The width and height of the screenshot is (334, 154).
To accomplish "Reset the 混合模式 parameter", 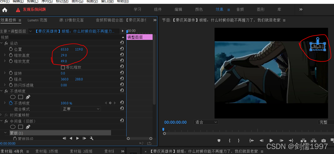I will click(x=122, y=109).
